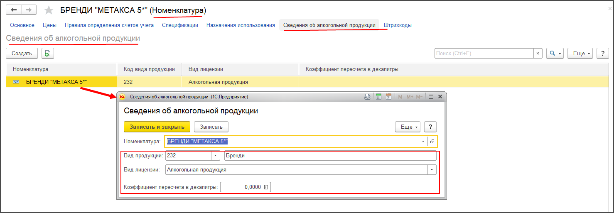Click the Номенклатура input field in dialog
Image resolution: width=614 pixels, height=213 pixels.
(x=292, y=141)
